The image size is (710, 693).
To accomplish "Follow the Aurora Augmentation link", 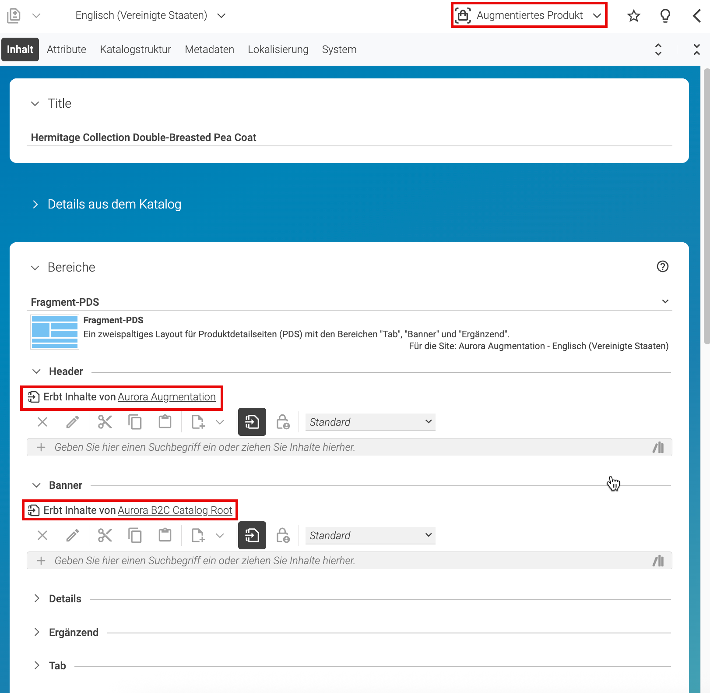I will tap(167, 397).
